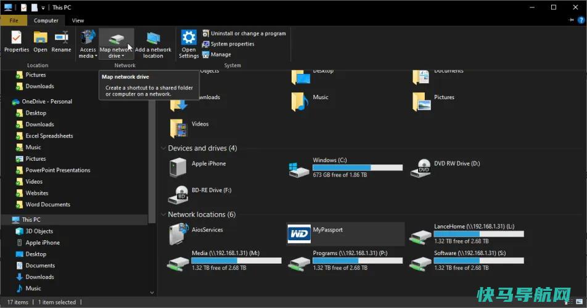The height and width of the screenshot is (308, 587).
Task: Click the Media (M:) drive usage bar
Action: tap(236, 261)
